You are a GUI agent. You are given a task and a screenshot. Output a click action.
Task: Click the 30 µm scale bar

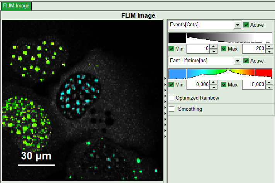coord(36,165)
